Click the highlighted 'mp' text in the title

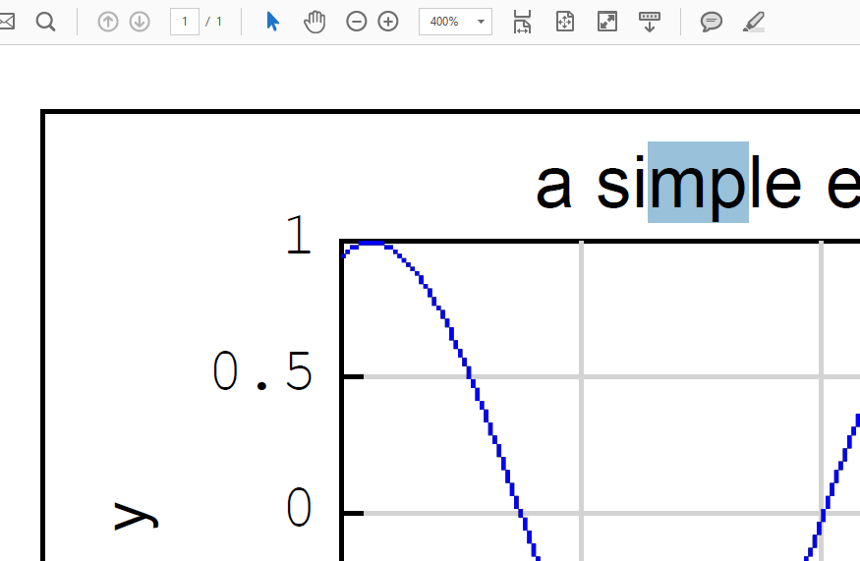click(698, 183)
